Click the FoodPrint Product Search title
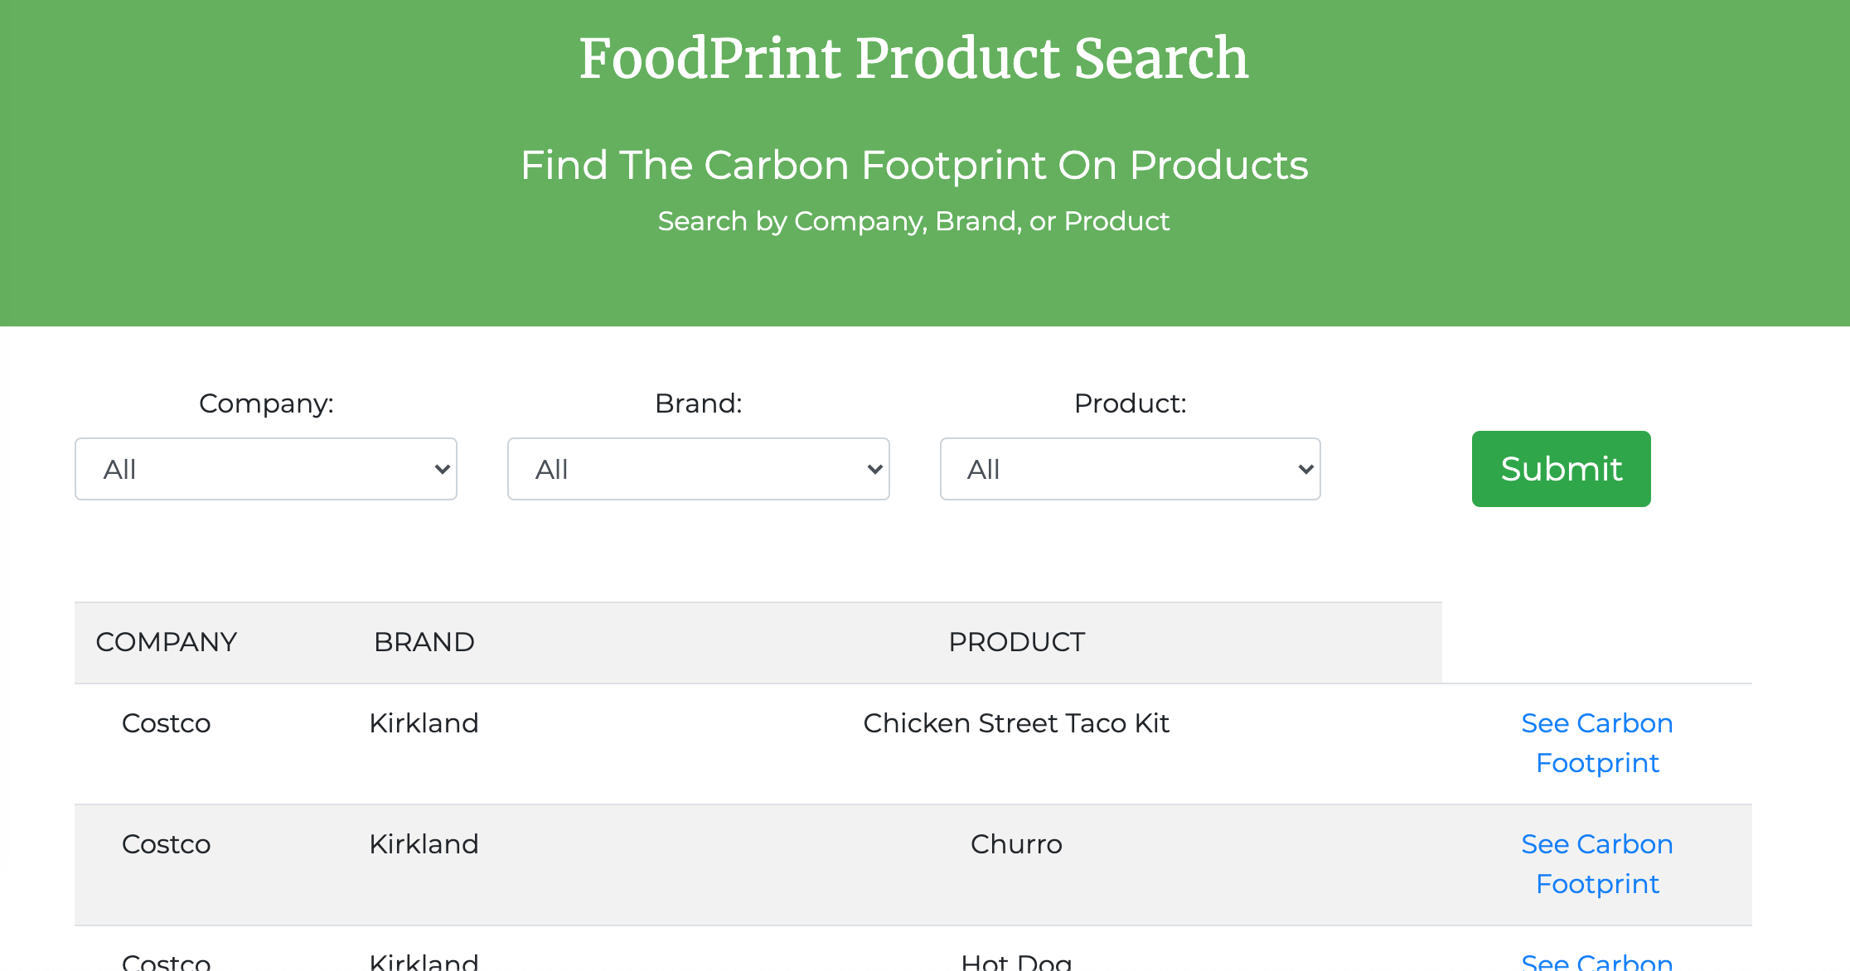The width and height of the screenshot is (1850, 971). 913,58
